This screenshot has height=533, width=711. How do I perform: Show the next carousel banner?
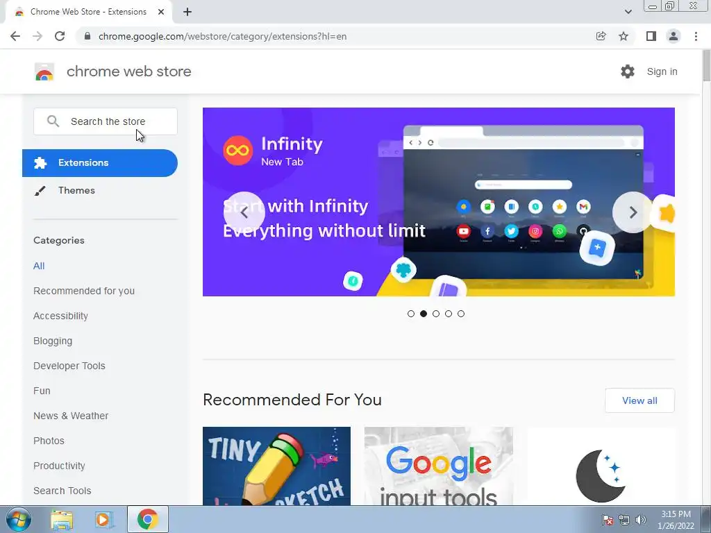click(x=633, y=212)
